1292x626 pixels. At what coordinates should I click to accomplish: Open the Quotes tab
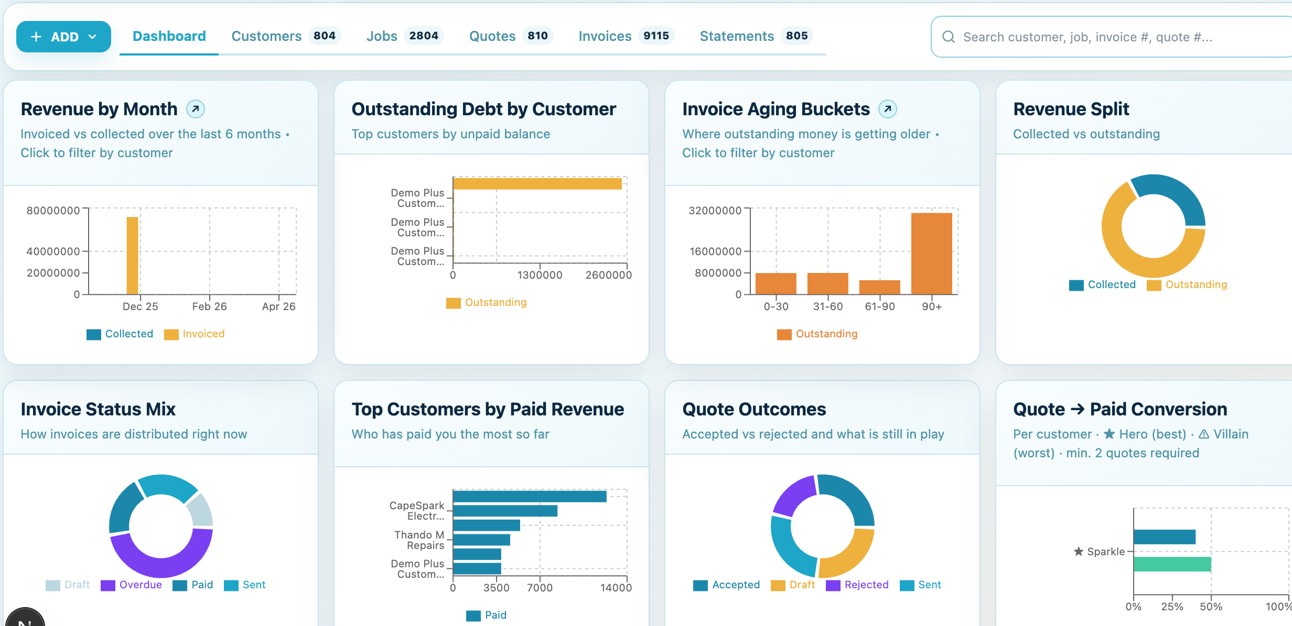[492, 36]
